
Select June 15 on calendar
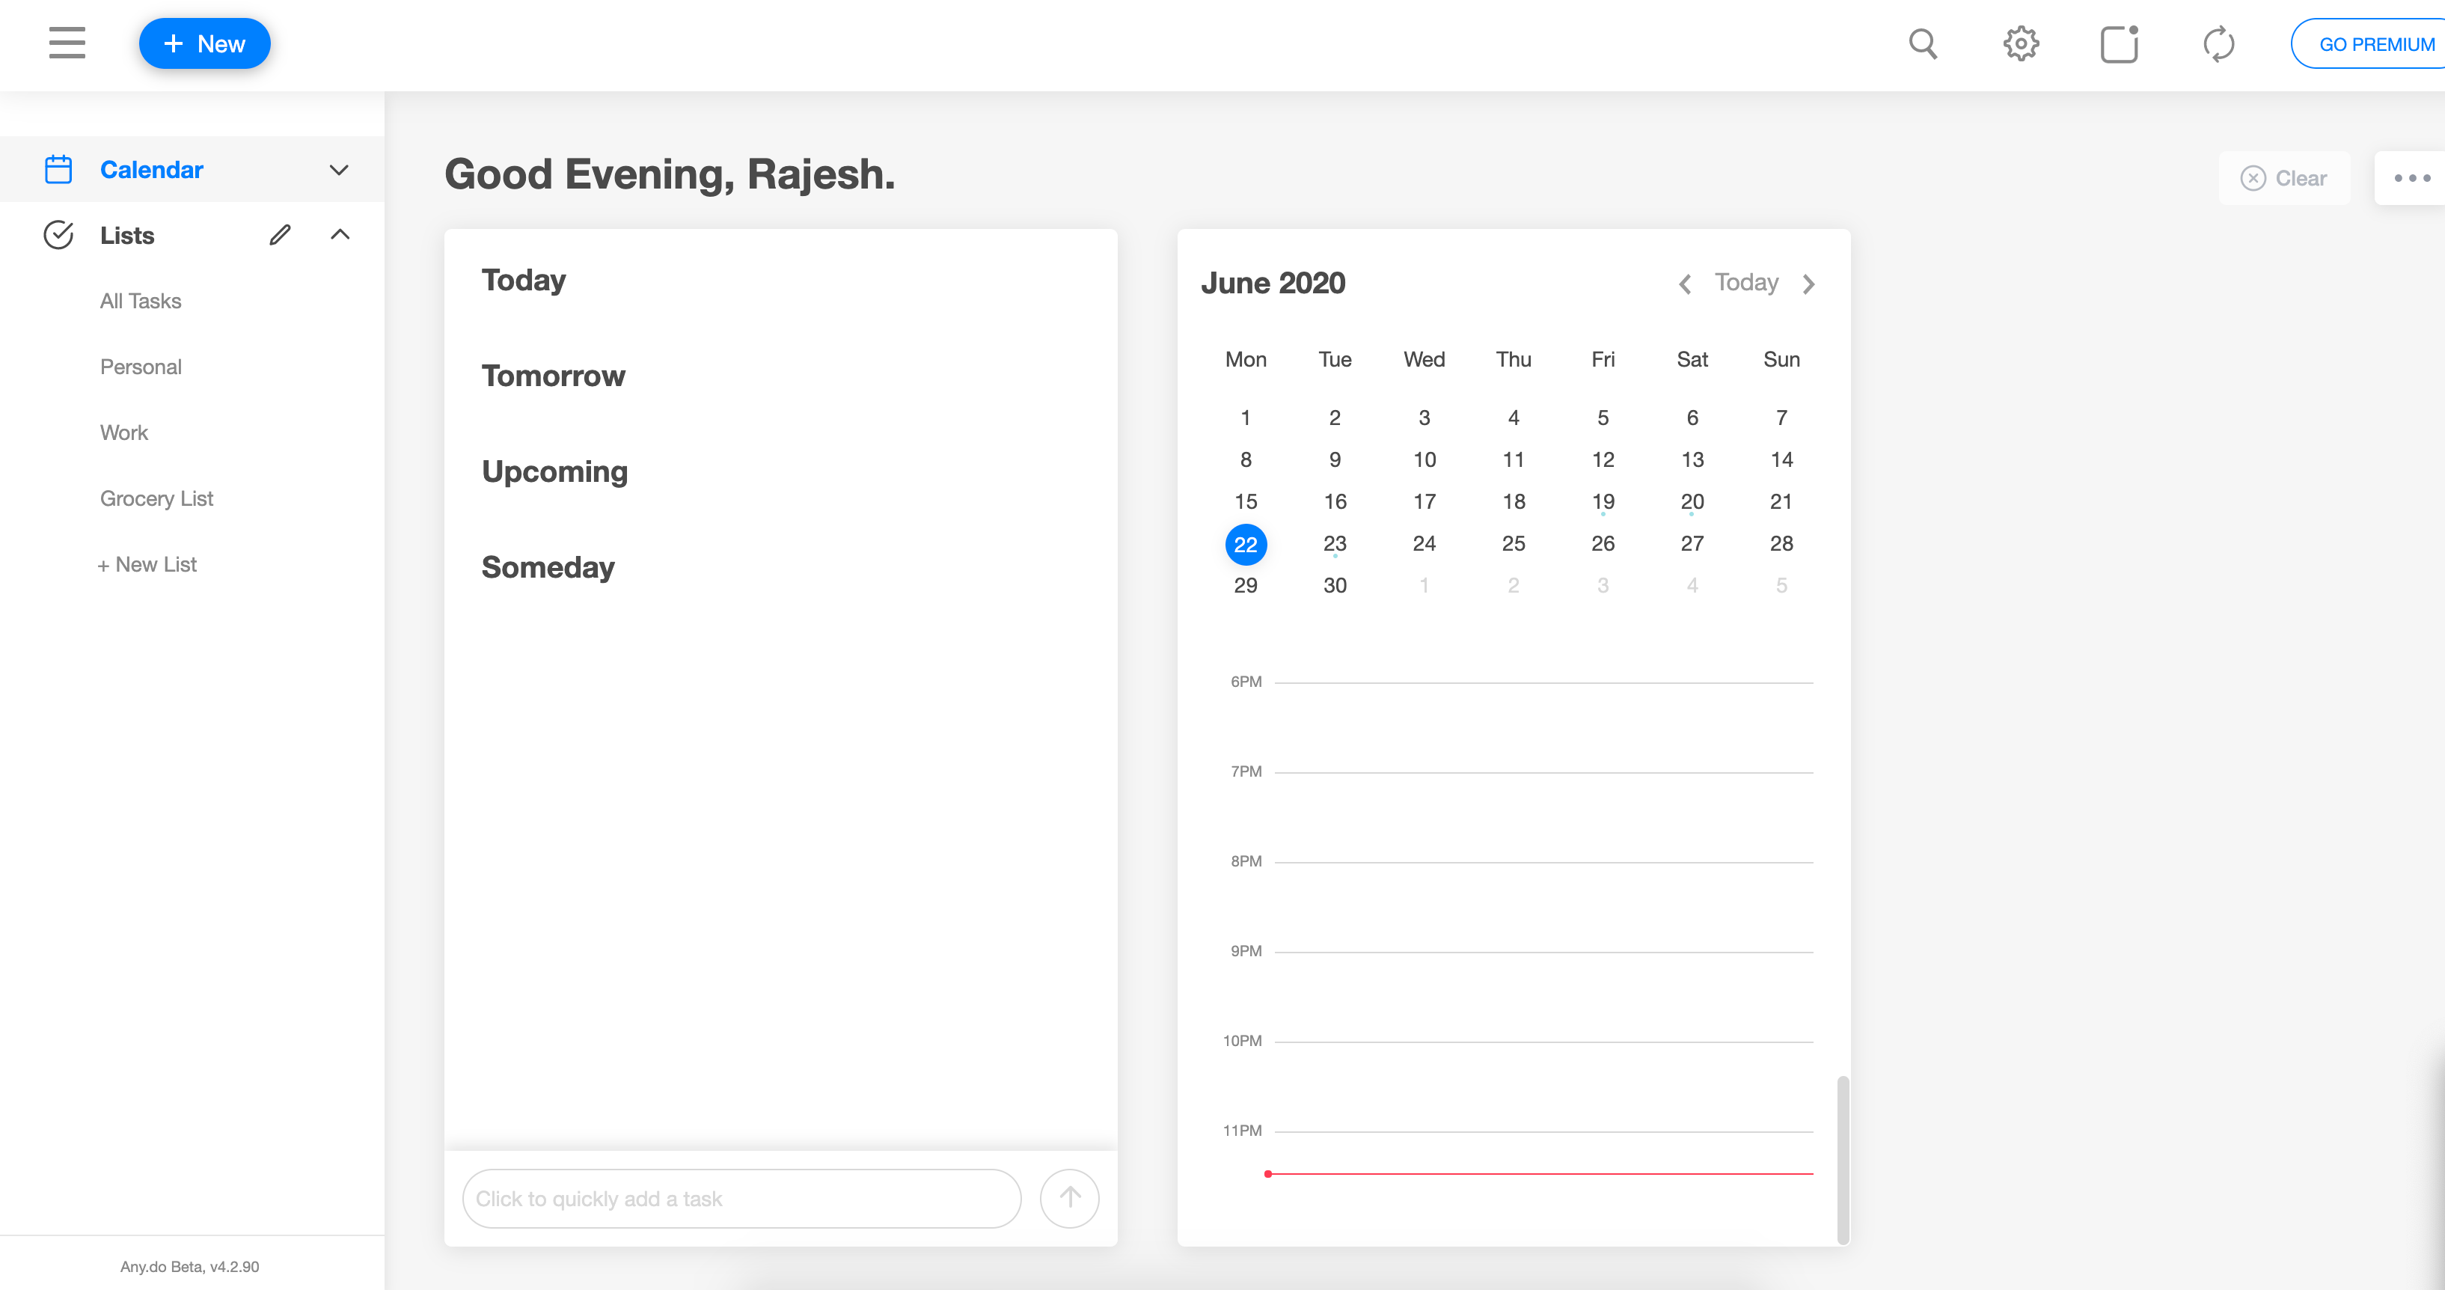pyautogui.click(x=1245, y=501)
